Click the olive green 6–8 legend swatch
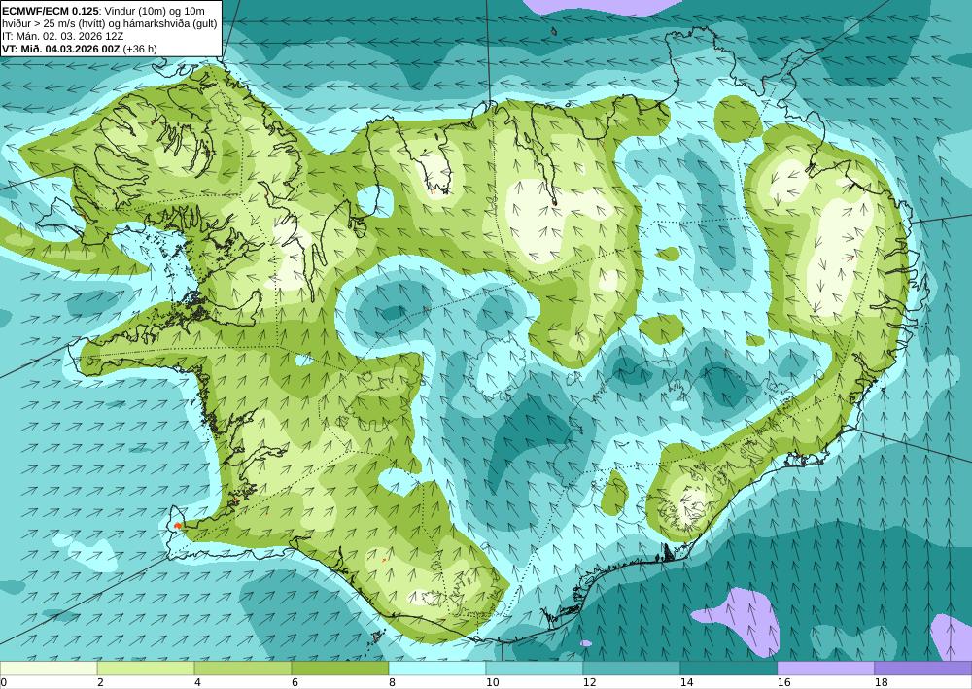The height and width of the screenshot is (689, 972). tap(339, 669)
